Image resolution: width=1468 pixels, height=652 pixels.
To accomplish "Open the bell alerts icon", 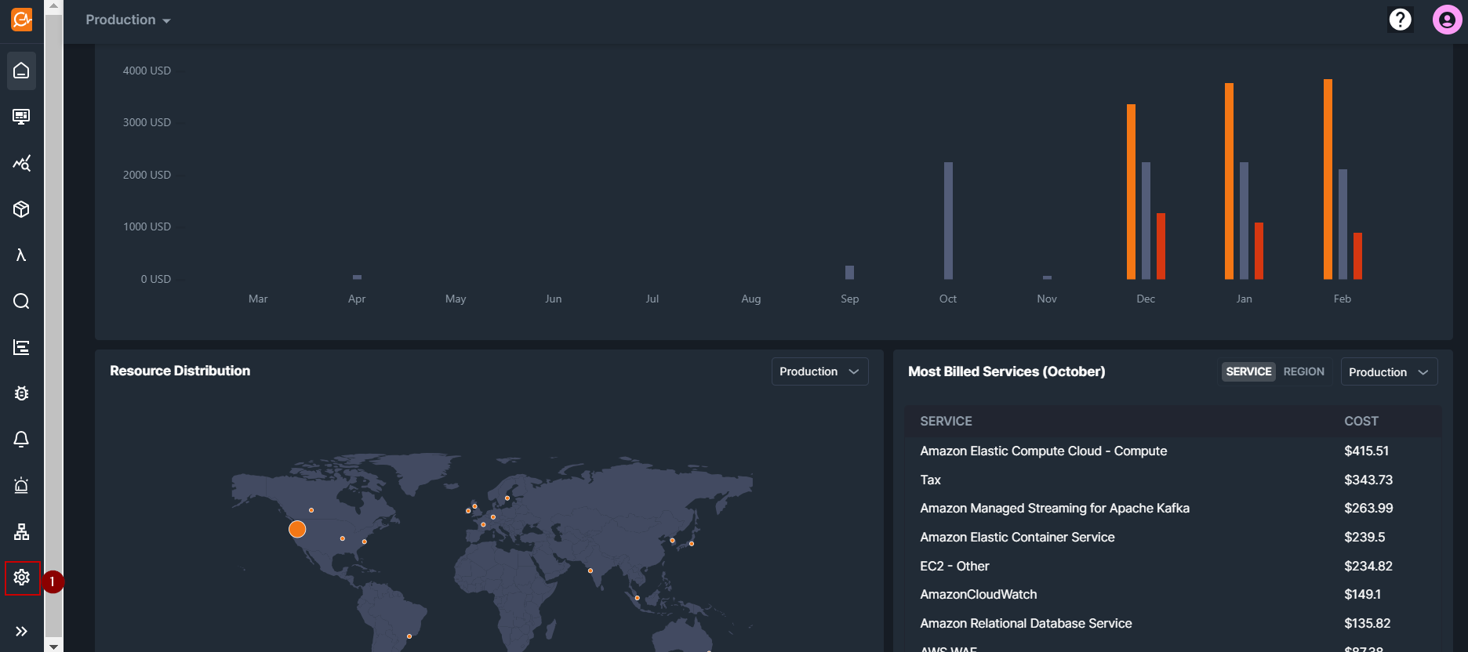I will 21,440.
